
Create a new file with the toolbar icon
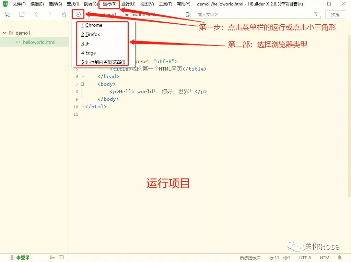click(x=7, y=14)
